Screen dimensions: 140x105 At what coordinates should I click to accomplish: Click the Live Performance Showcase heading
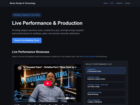[x=31, y=52]
